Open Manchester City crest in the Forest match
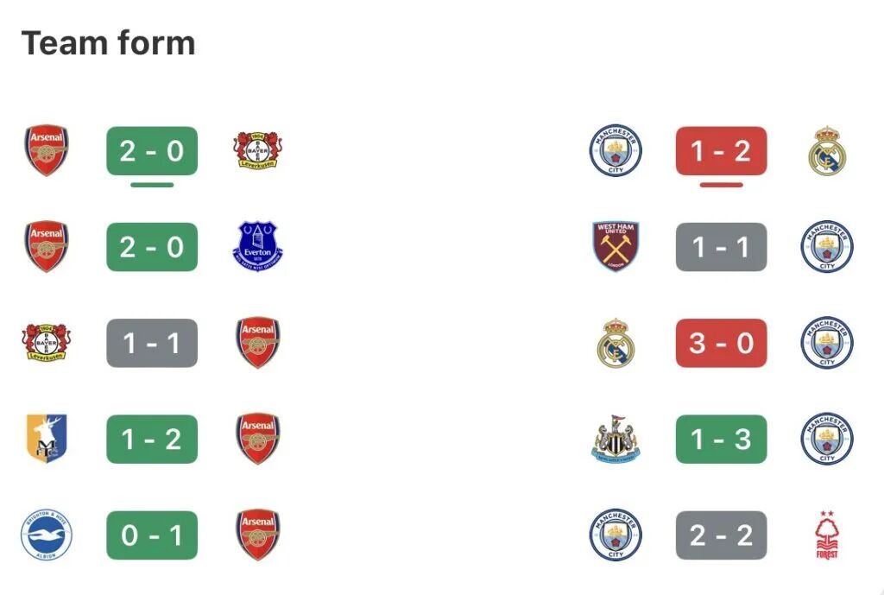884x595 pixels. point(616,535)
